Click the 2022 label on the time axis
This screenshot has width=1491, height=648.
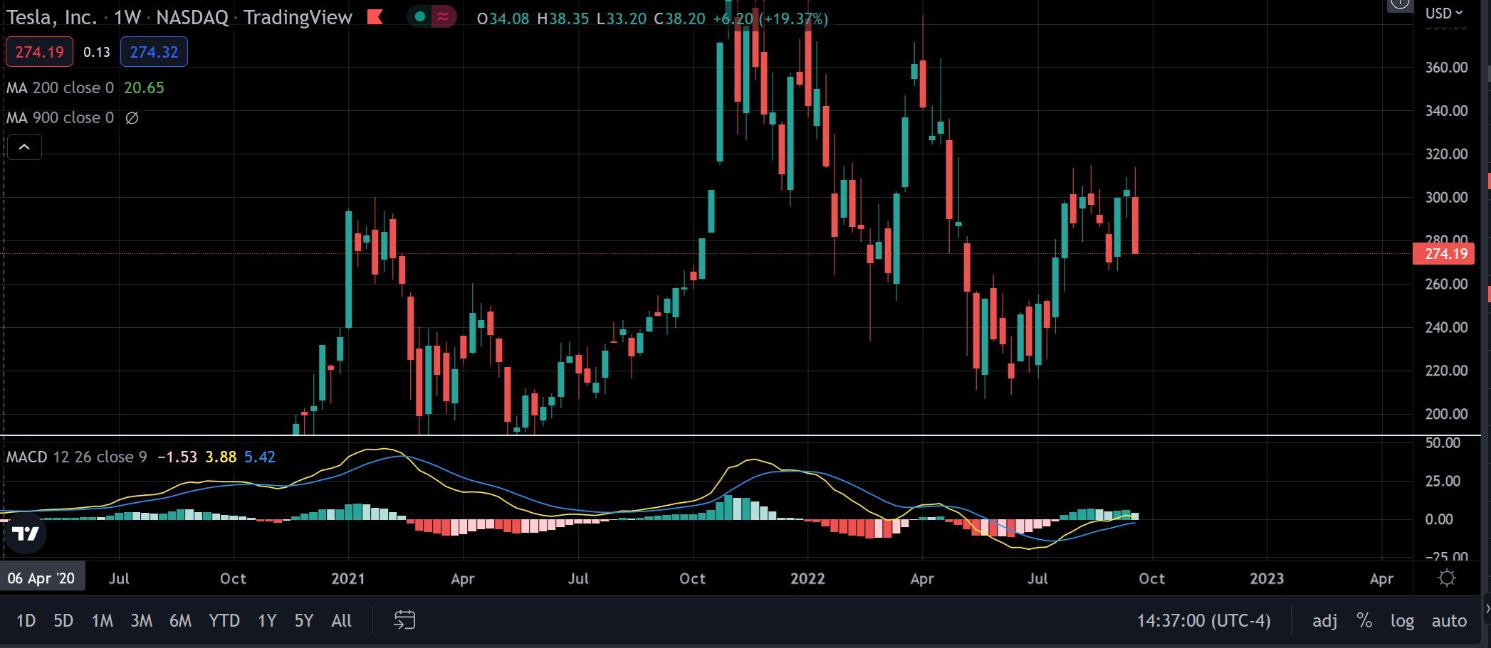[x=807, y=578]
